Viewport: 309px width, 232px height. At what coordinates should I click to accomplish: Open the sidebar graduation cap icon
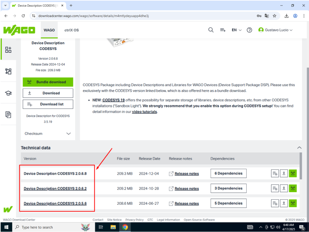8,93
